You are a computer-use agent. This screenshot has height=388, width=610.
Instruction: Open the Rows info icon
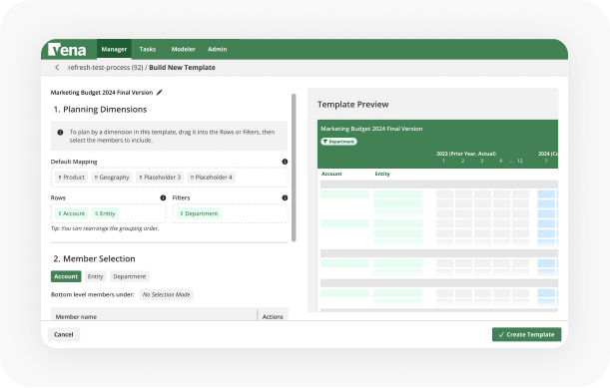click(163, 197)
